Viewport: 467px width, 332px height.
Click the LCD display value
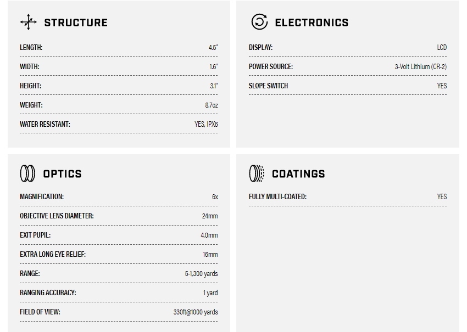[x=442, y=48]
